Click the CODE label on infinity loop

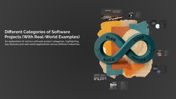(x=139, y=38)
